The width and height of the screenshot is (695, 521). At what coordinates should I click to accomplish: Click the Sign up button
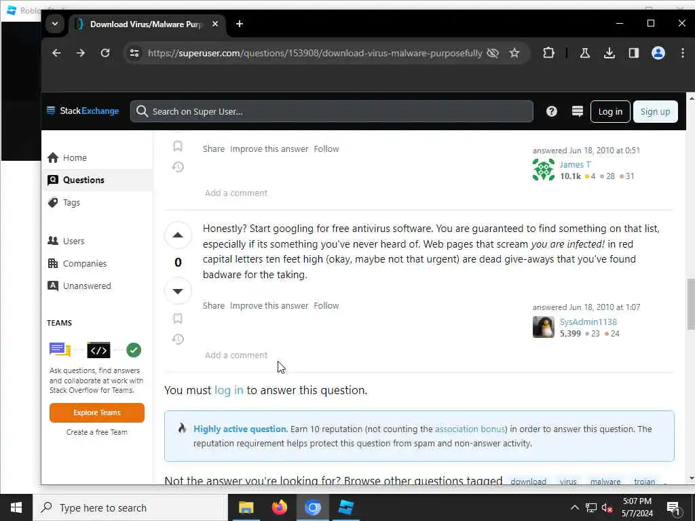(x=655, y=112)
